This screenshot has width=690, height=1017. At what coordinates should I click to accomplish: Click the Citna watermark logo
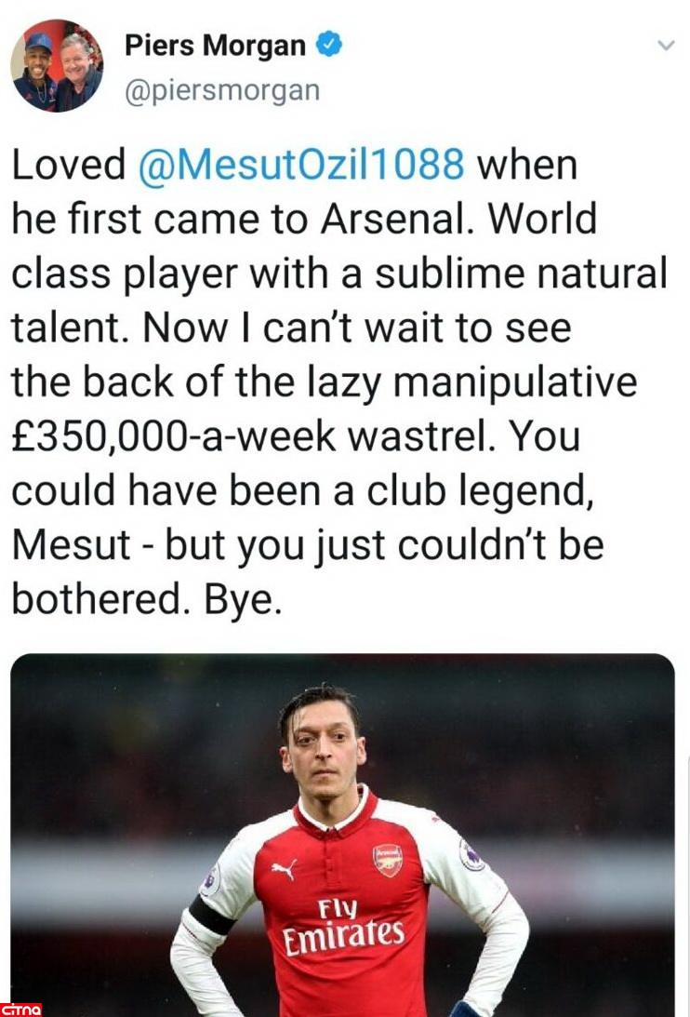(21, 1009)
